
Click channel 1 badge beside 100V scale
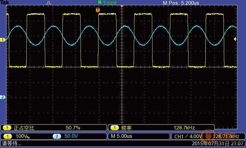click(7, 136)
